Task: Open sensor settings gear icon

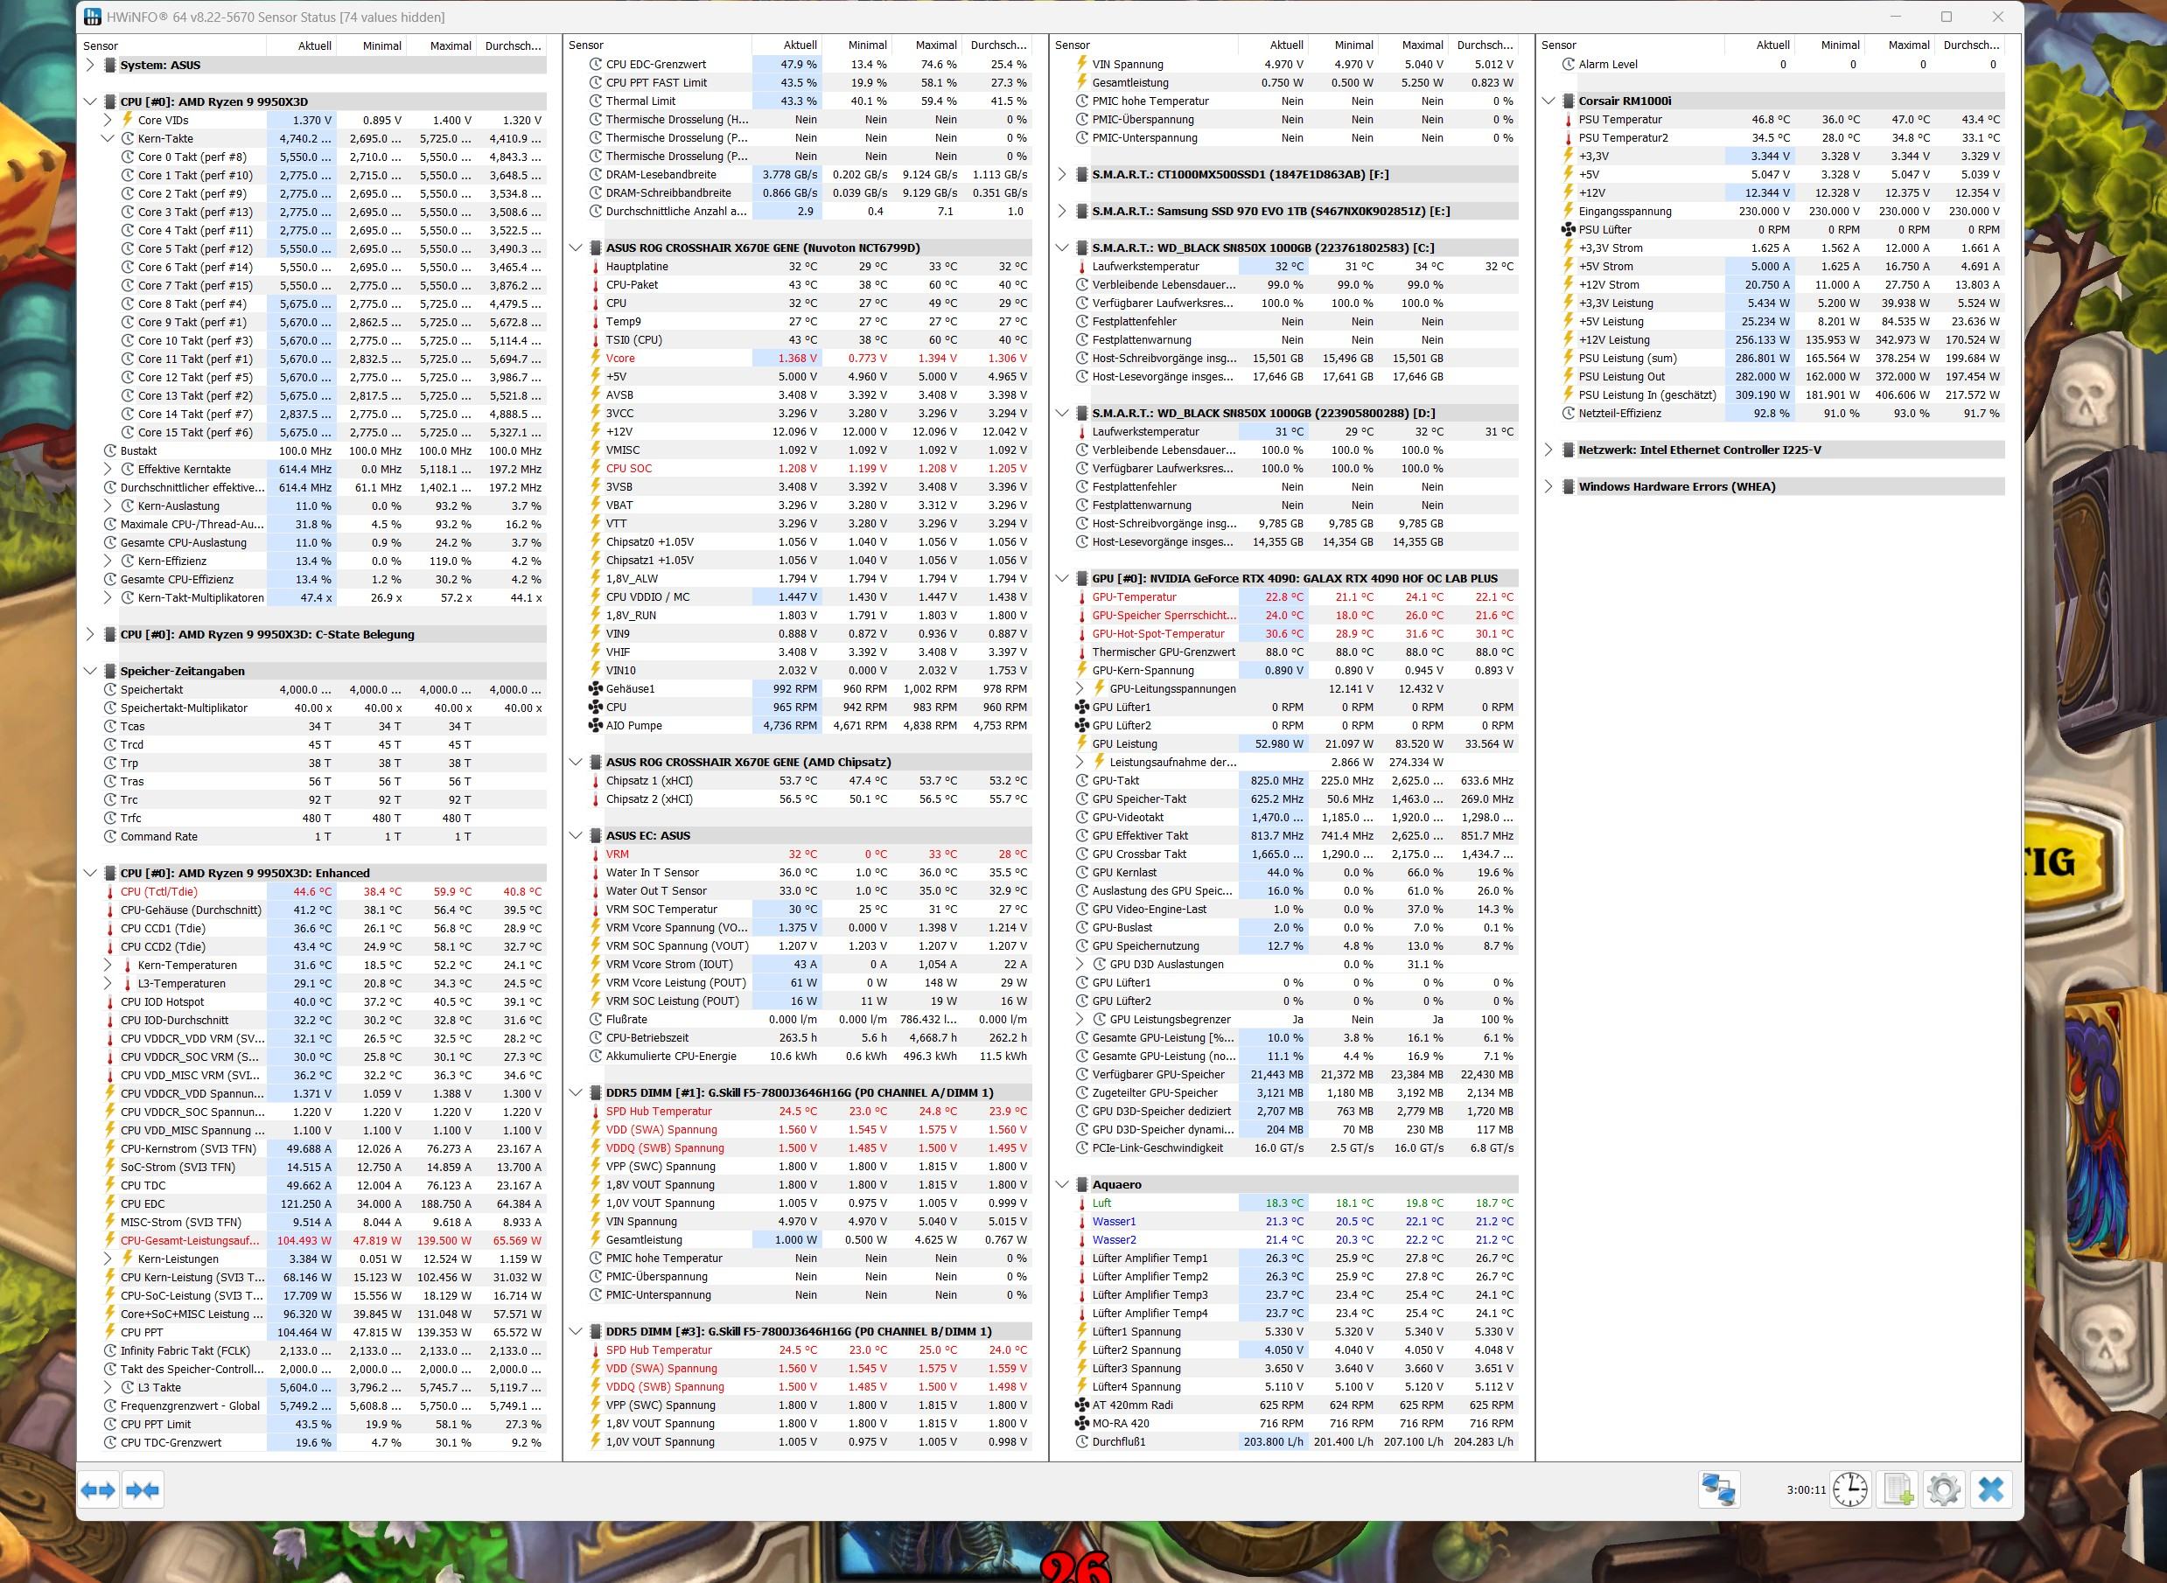Action: click(x=1944, y=1490)
